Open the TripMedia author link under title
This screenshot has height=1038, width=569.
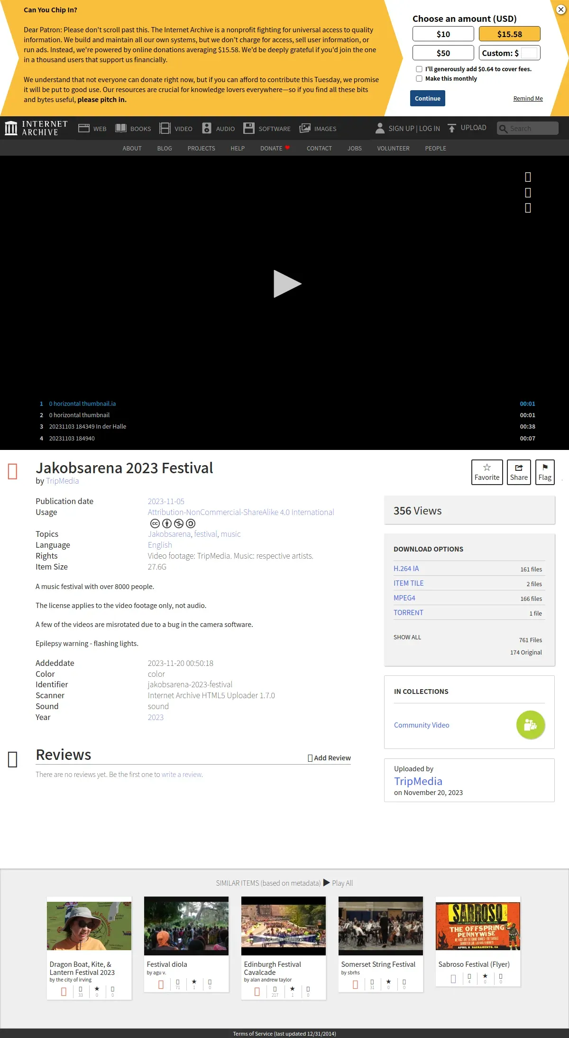pos(62,481)
